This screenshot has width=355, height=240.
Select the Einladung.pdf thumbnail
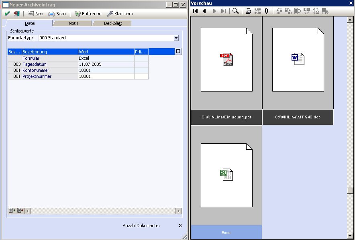tap(226, 59)
